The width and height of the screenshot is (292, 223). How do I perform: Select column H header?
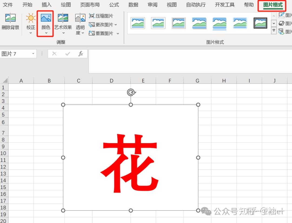point(224,81)
